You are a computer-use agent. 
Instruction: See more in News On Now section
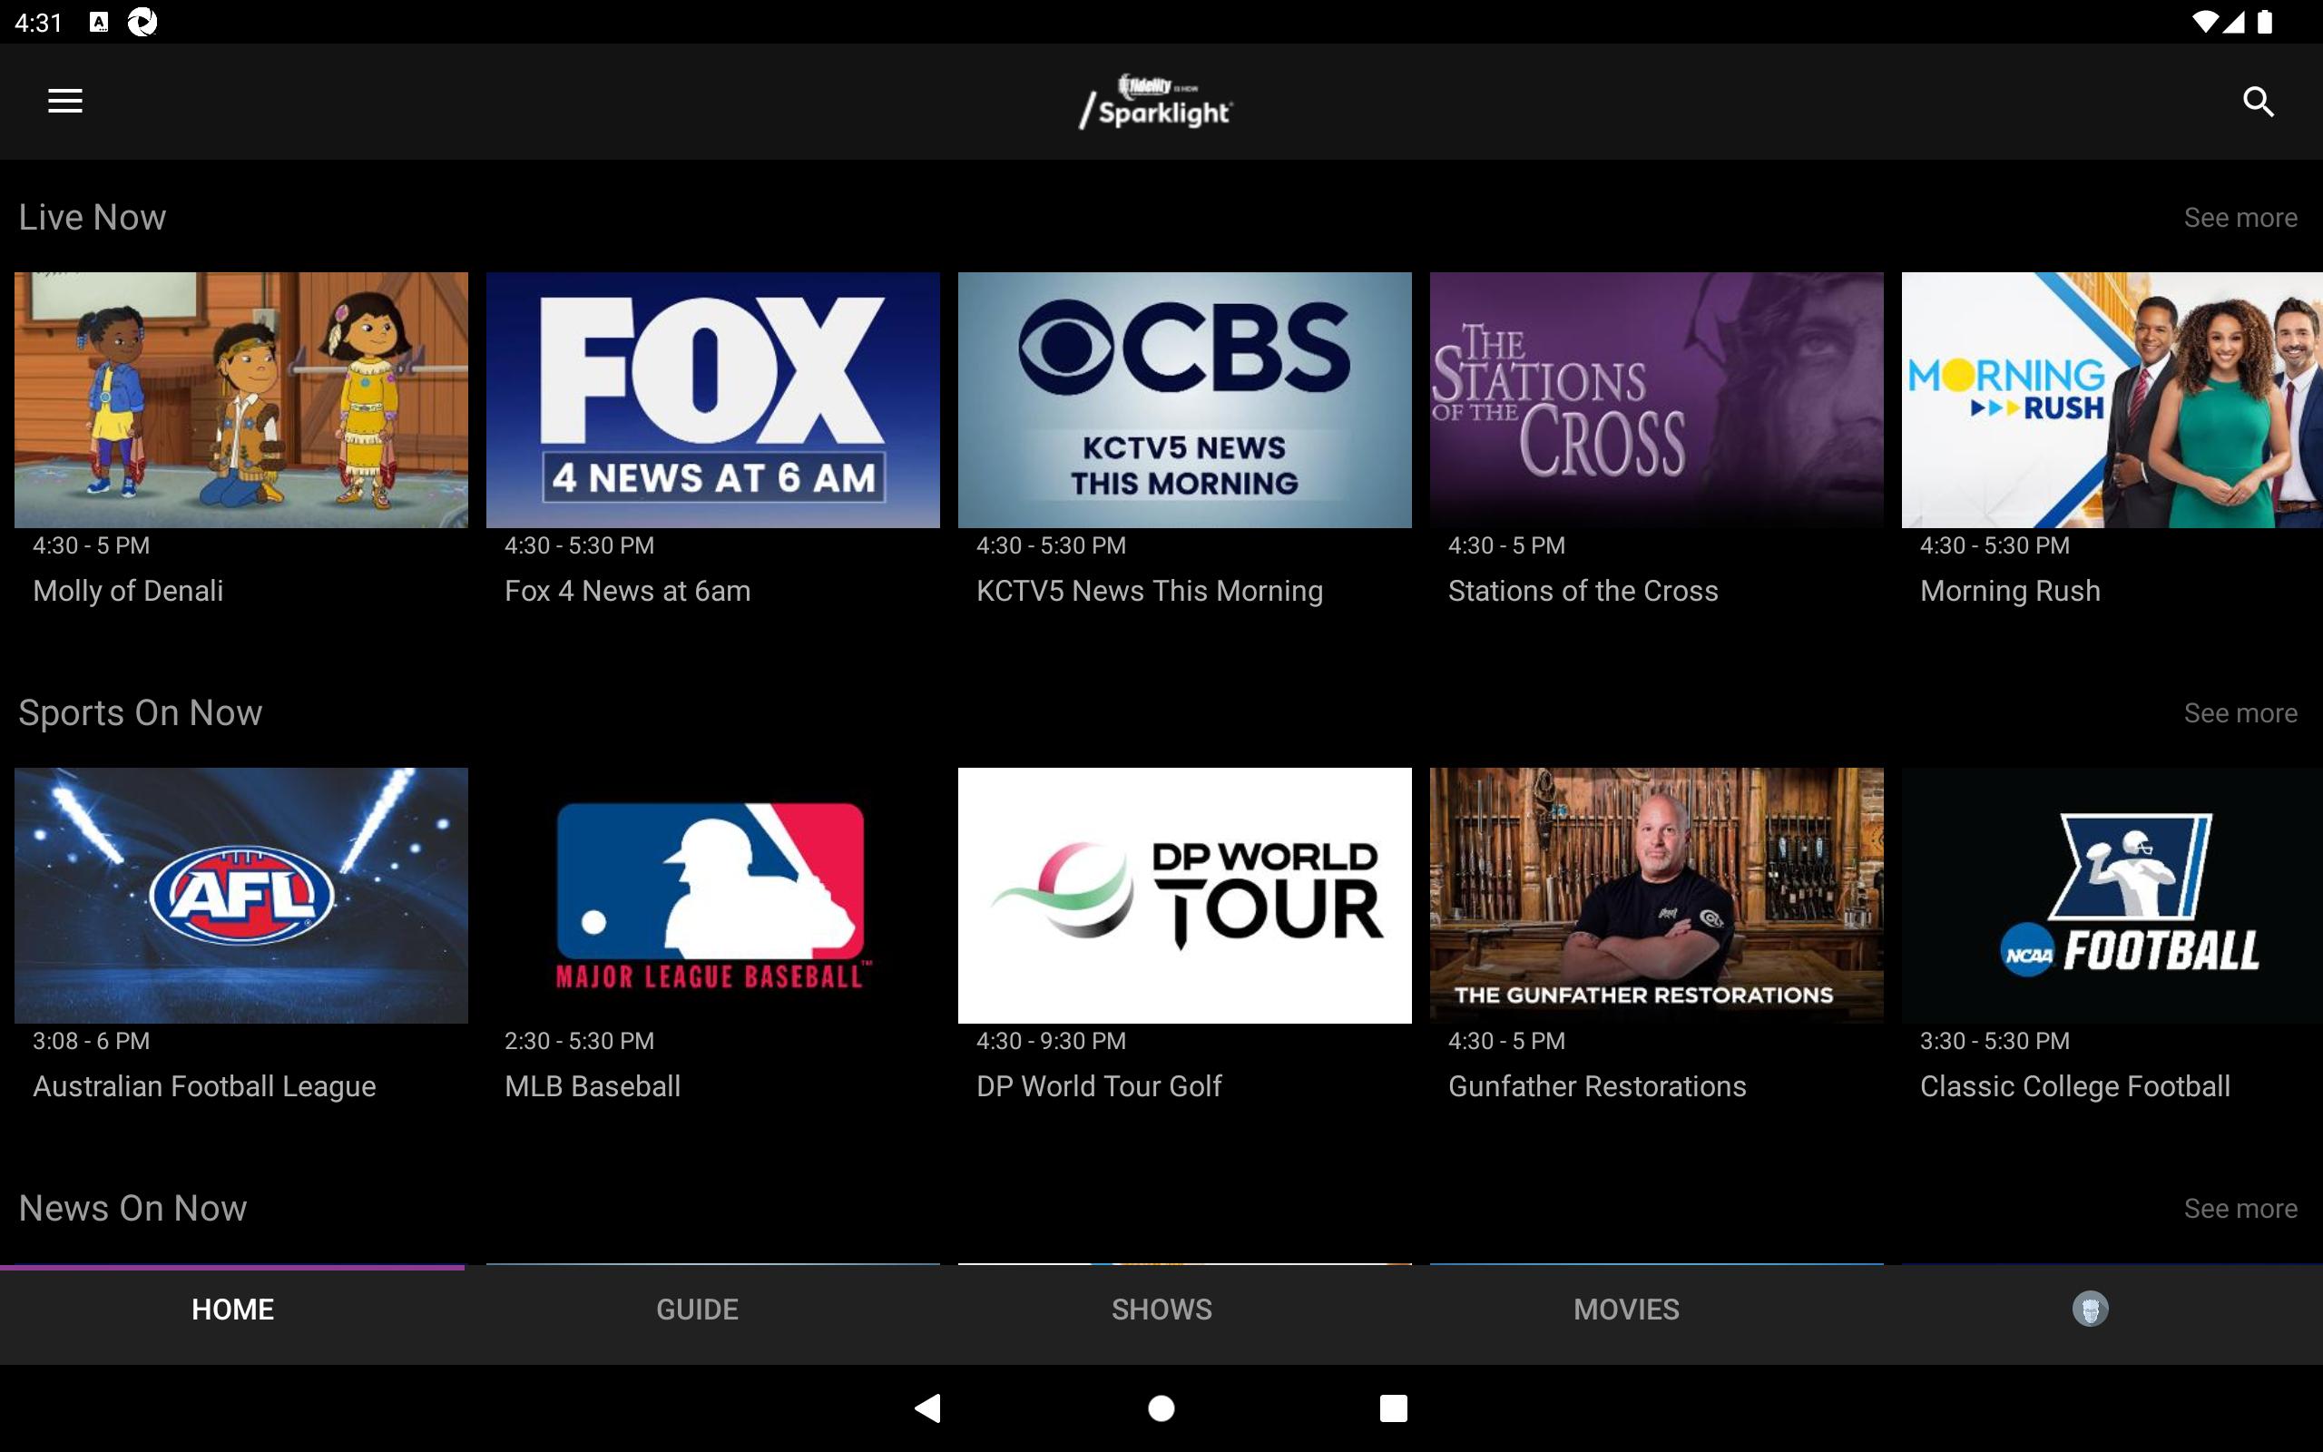click(2240, 1209)
